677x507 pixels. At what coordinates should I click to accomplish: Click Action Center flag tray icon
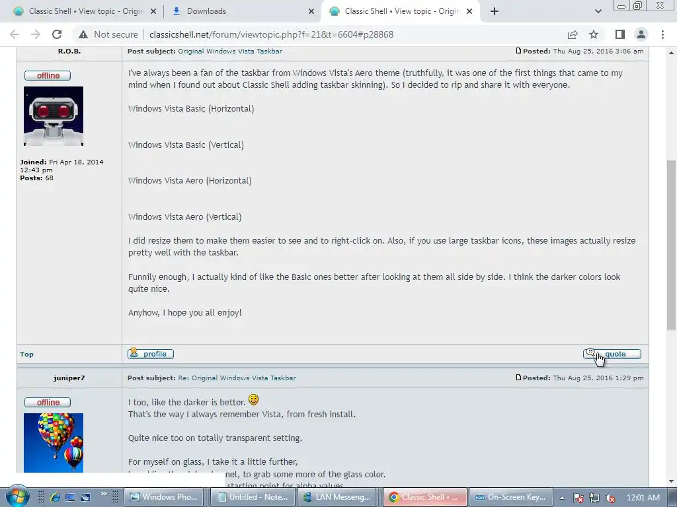coord(578,498)
